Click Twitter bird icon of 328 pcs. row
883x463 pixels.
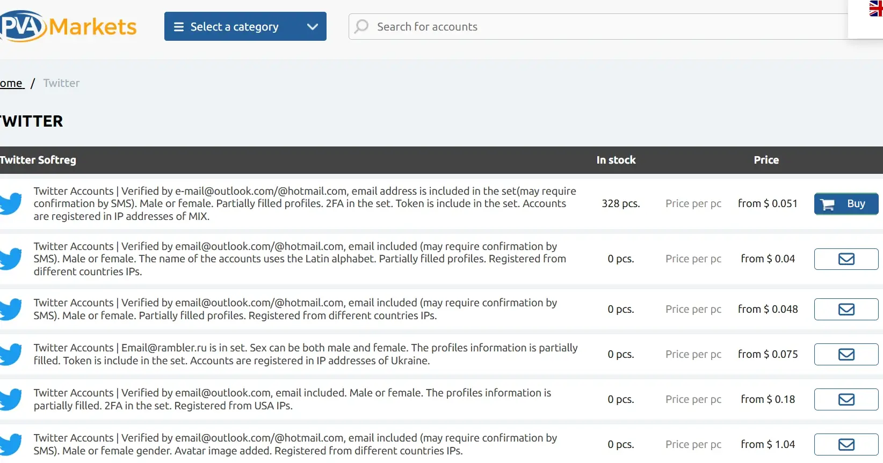(x=11, y=204)
